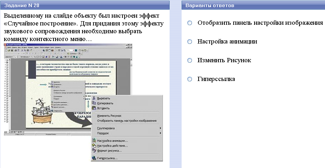The height and width of the screenshot is (168, 325).
Task: Open the Автофигуры dropdown on drawing toolbar
Action: coord(25,57)
